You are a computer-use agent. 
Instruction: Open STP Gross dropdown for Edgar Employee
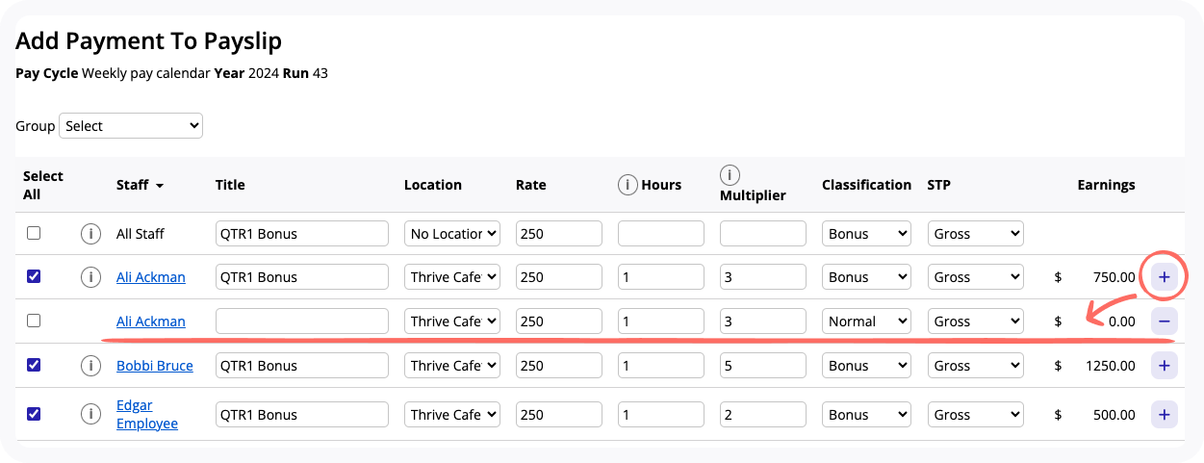click(x=974, y=415)
